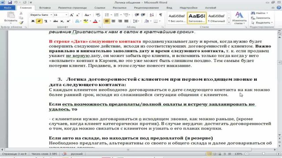282x158 pixels.
Task: Switch to the Вставка tab
Action: [x=45, y=8]
